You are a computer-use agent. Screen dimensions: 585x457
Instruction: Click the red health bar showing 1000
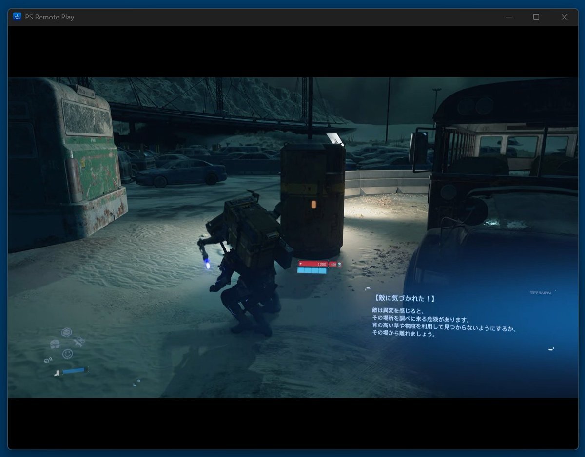point(313,264)
